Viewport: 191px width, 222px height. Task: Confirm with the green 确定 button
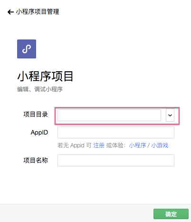[x=171, y=214]
